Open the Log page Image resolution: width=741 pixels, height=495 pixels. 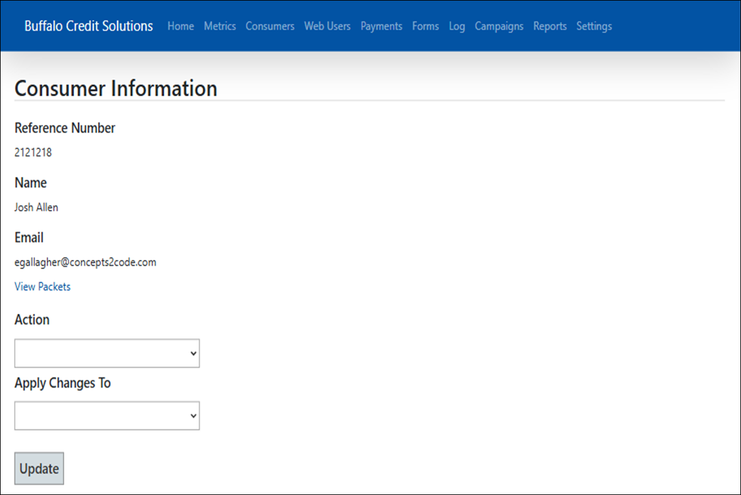pyautogui.click(x=457, y=27)
